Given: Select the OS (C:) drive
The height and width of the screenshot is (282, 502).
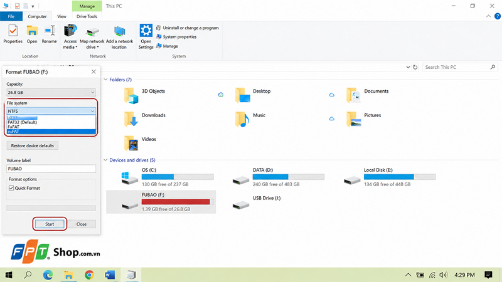Looking at the screenshot, I should pyautogui.click(x=168, y=177).
